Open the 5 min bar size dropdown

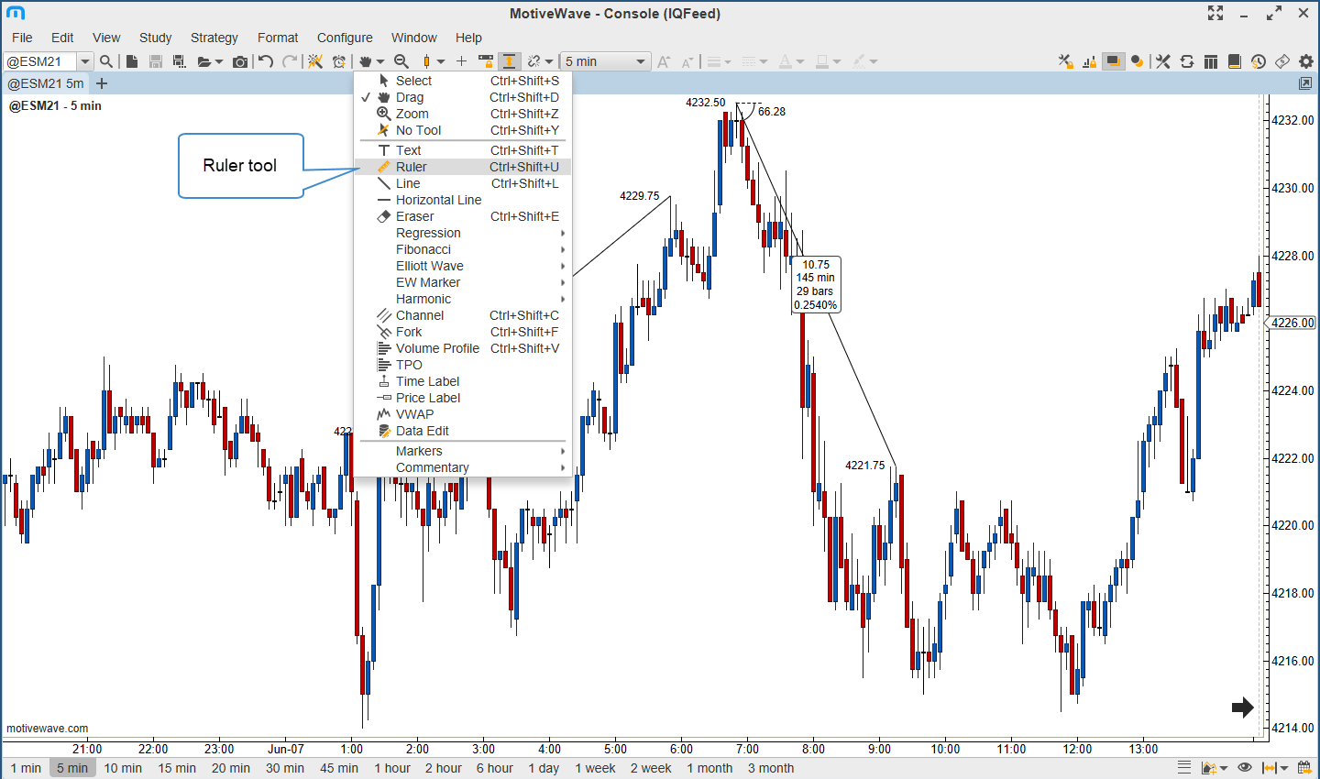605,61
